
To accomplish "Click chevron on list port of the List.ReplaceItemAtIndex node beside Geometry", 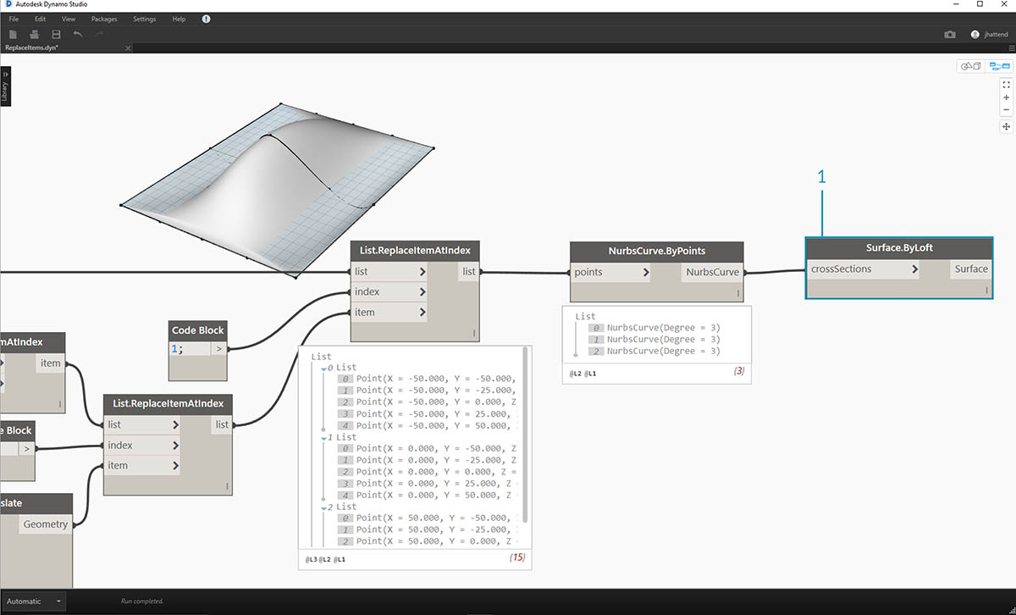I will point(175,425).
